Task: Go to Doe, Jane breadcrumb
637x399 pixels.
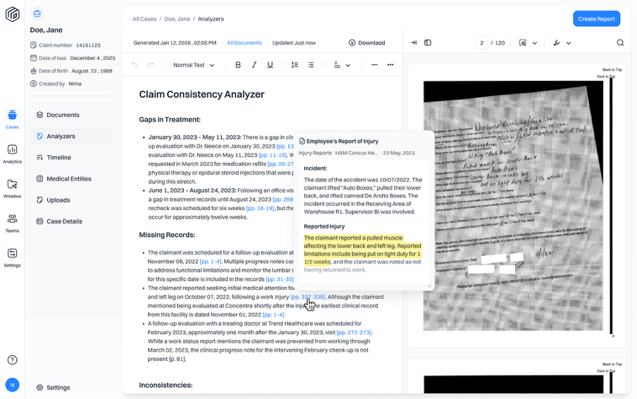Action: [177, 19]
